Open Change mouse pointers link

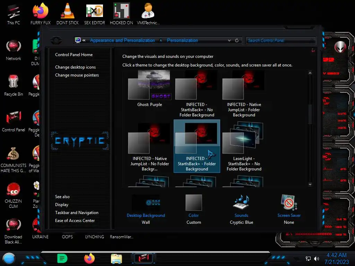coord(77,75)
